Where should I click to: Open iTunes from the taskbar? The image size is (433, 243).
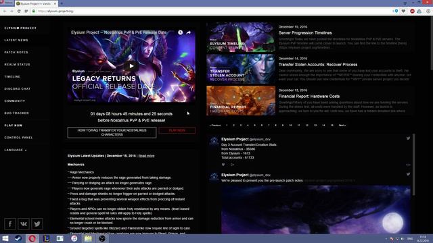(74, 238)
